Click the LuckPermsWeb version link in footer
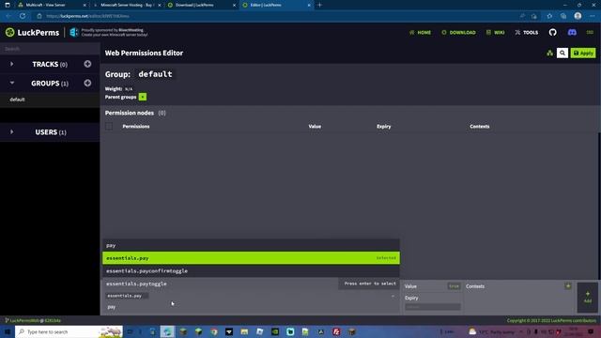Image resolution: width=601 pixels, height=338 pixels. tap(34, 320)
